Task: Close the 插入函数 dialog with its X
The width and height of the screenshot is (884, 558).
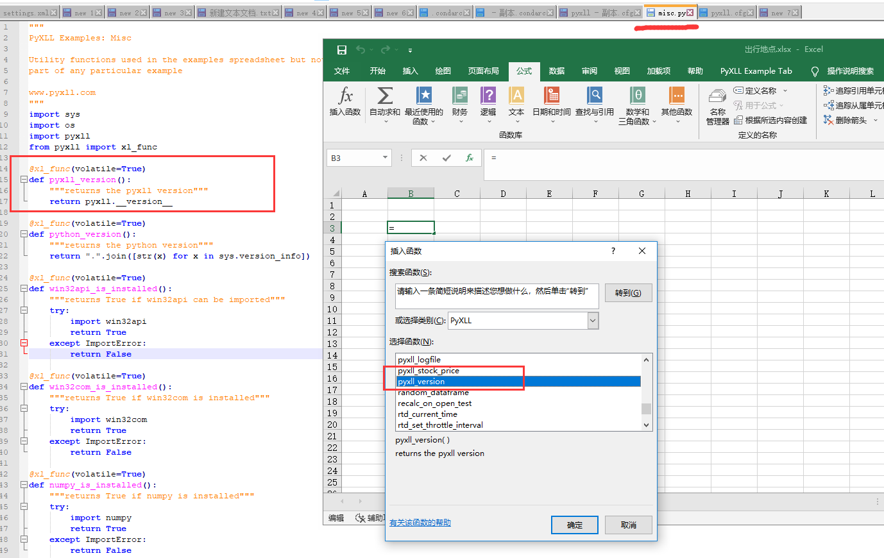Action: click(642, 251)
